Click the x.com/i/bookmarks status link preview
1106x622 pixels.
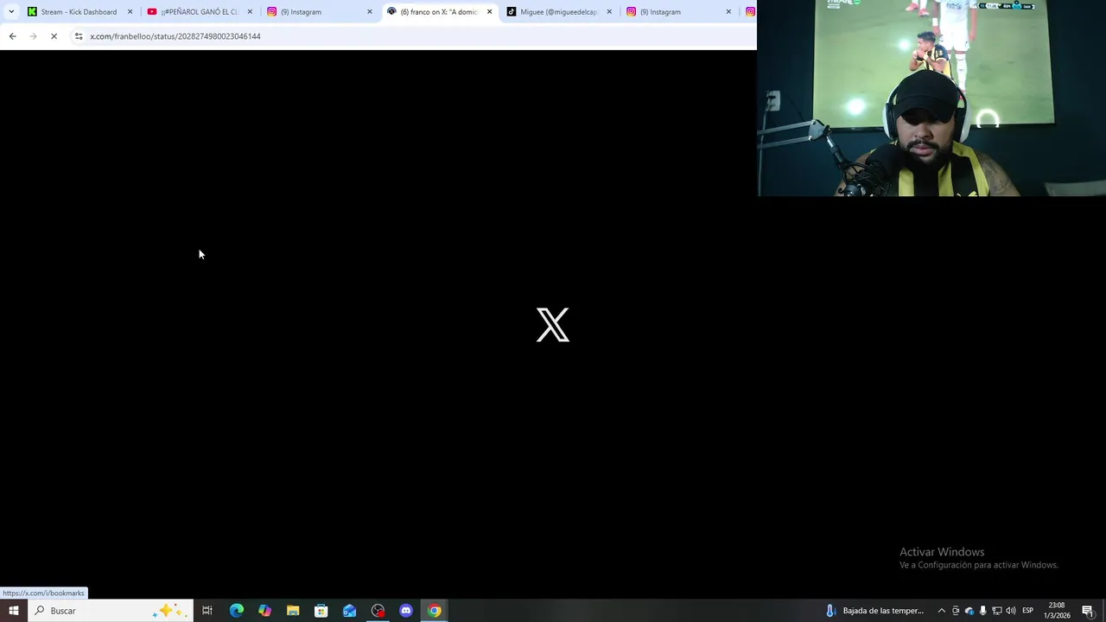click(x=43, y=593)
